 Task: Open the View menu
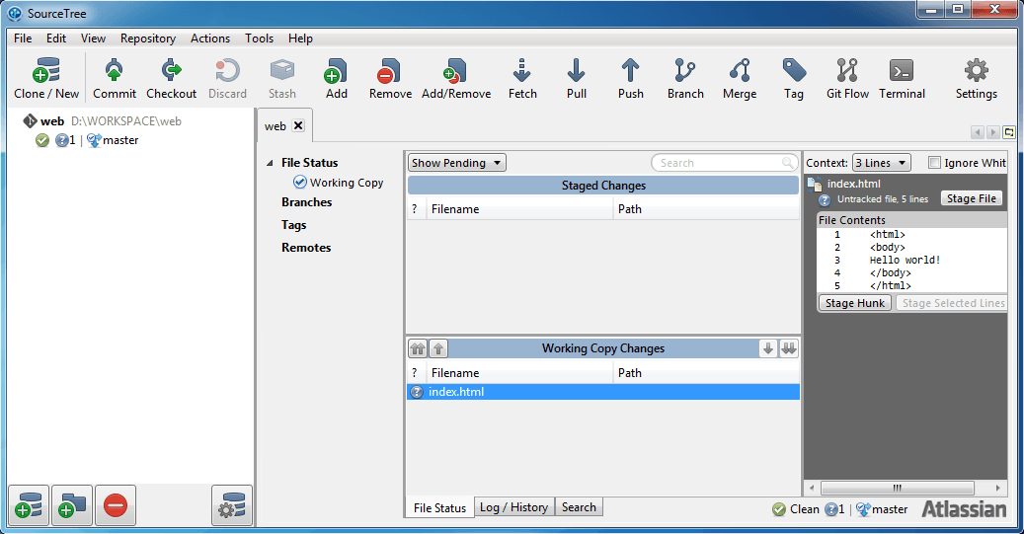94,38
